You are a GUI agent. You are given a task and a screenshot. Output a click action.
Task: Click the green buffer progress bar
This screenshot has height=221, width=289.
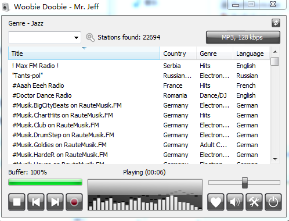click(x=45, y=182)
